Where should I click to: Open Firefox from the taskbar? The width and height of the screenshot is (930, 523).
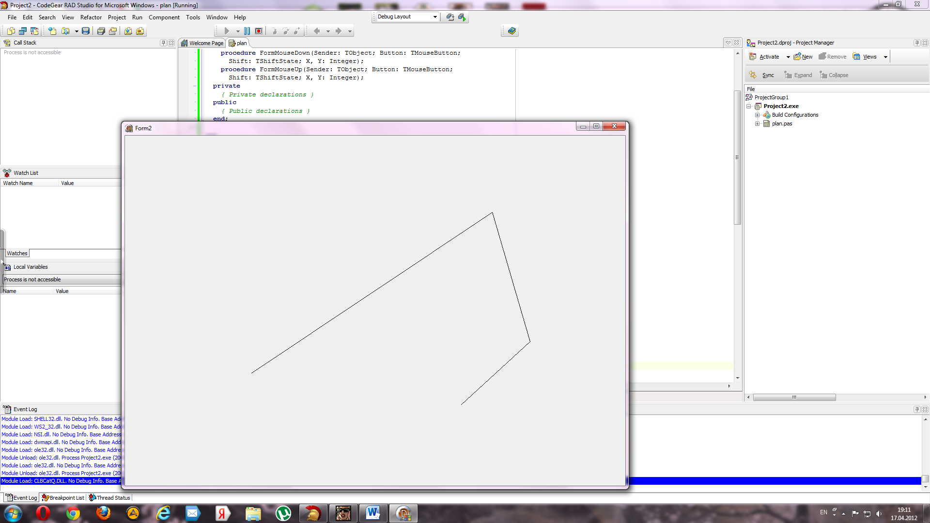103,513
